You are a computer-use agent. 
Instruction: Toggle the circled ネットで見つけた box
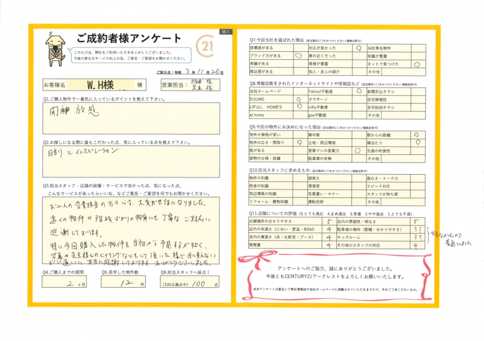point(417,64)
